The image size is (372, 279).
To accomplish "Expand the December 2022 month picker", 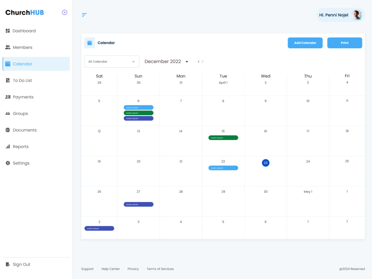I will (187, 62).
